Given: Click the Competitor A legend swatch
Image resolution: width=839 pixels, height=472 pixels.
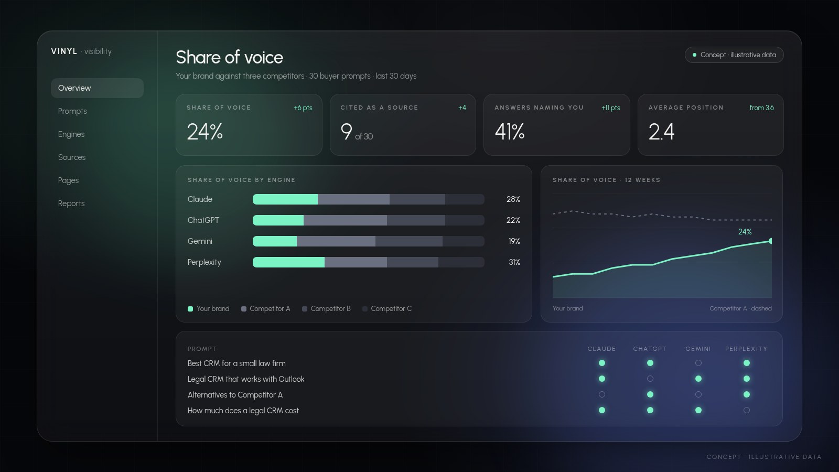Looking at the screenshot, I should point(244,309).
